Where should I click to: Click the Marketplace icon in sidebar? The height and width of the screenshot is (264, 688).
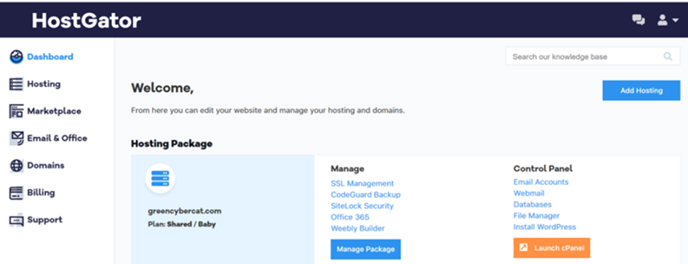pos(16,111)
